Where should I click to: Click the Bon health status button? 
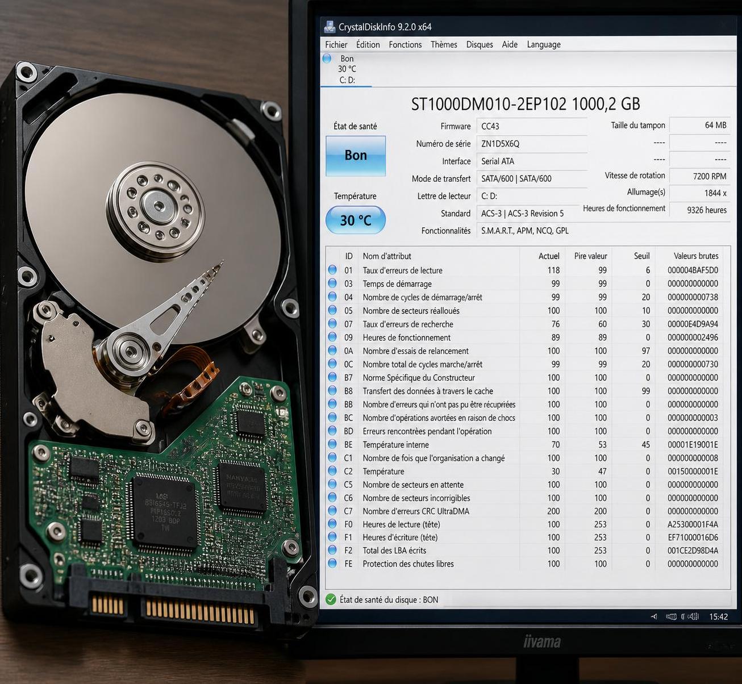click(356, 156)
